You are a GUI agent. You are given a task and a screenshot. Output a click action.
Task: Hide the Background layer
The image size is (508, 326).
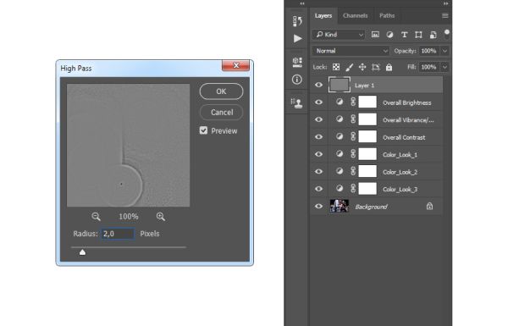318,207
